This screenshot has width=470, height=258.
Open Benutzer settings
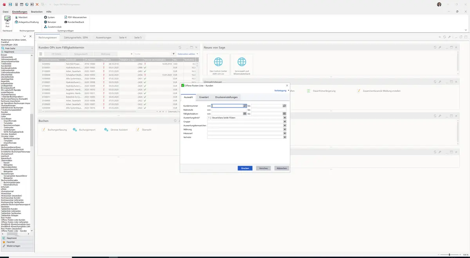pyautogui.click(x=50, y=22)
